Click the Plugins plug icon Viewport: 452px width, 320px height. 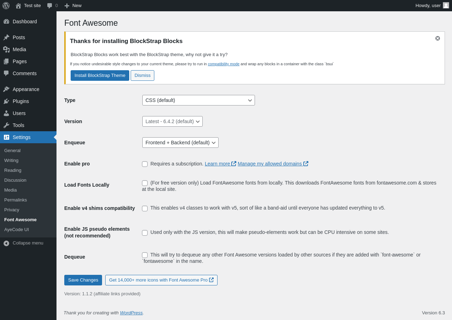click(6, 101)
